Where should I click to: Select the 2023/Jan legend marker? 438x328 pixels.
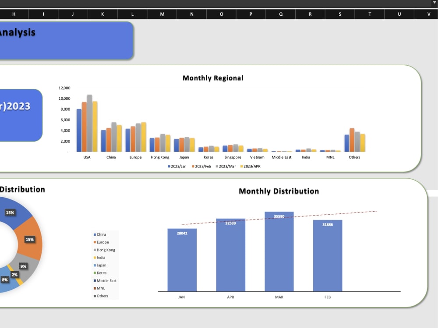tap(168, 166)
